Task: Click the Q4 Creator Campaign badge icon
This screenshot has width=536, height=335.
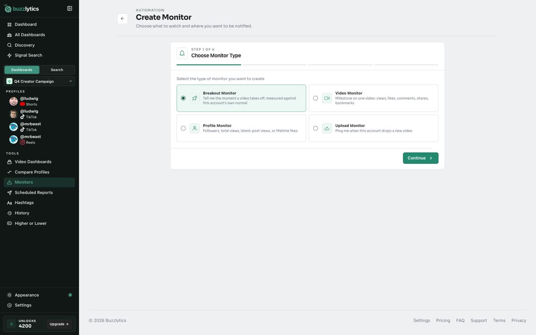Action: [x=9, y=81]
